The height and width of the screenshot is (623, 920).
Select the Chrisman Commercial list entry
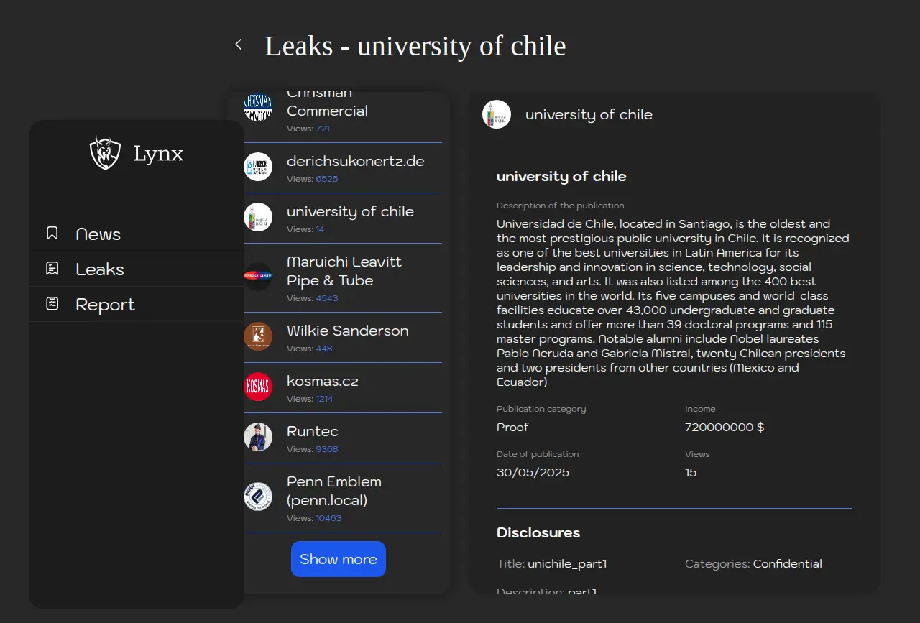point(327,111)
